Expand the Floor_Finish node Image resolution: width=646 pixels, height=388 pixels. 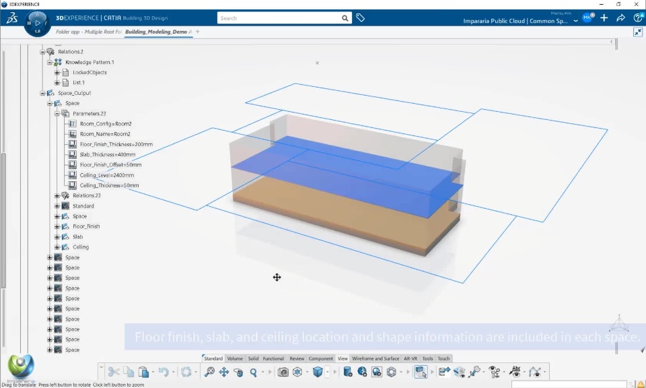coord(57,226)
